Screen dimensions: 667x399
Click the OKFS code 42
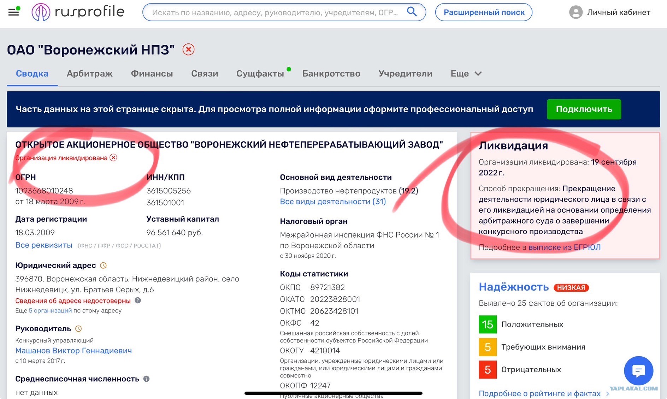tap(314, 323)
